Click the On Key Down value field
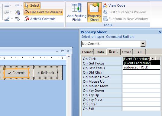Image resolution: width=162 pixels, height=116 pixels. click(141, 91)
